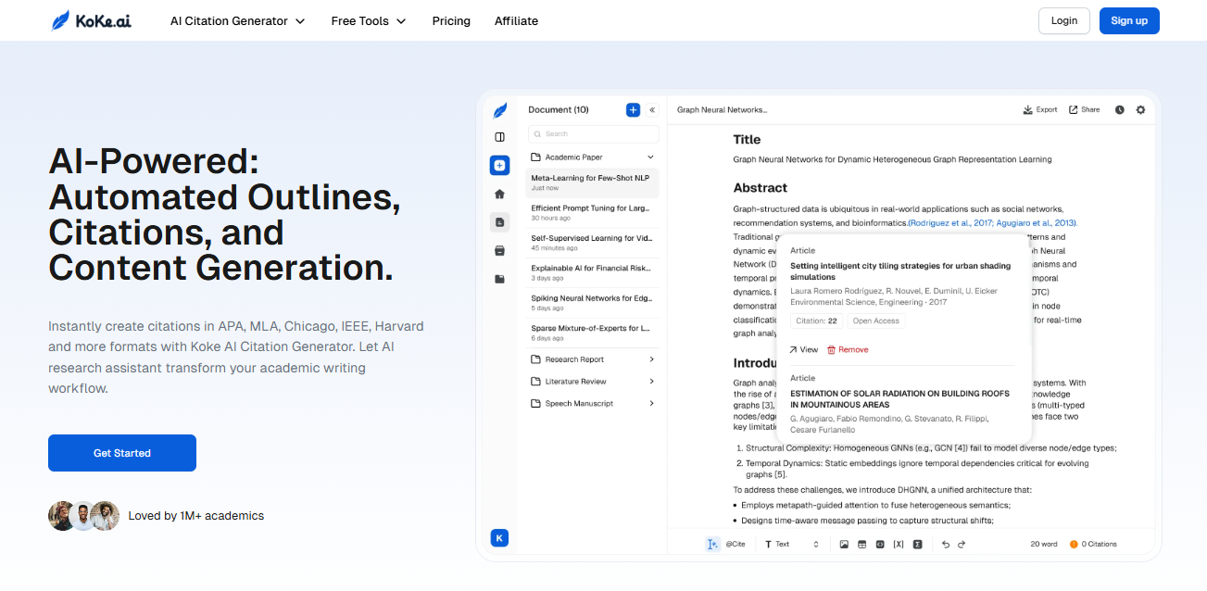Open Sparse Mixture-of-Experts document
The height and width of the screenshot is (591, 1207).
point(593,333)
